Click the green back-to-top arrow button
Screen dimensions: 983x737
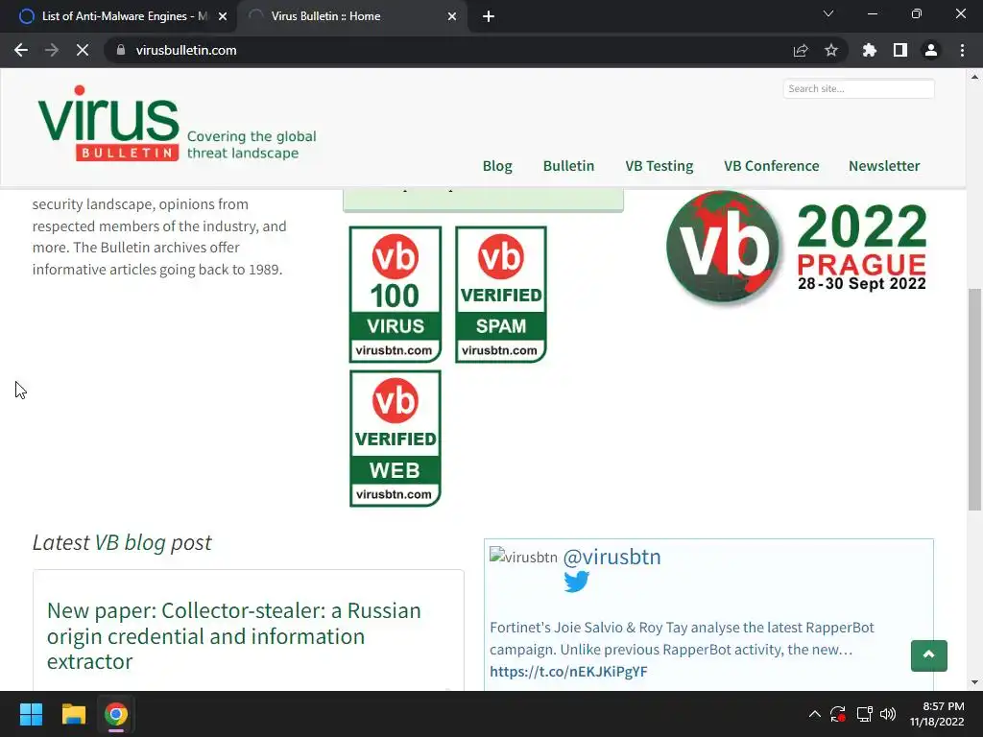[928, 655]
